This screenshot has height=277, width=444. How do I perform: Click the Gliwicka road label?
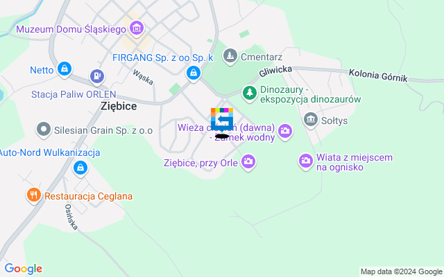pos(275,71)
